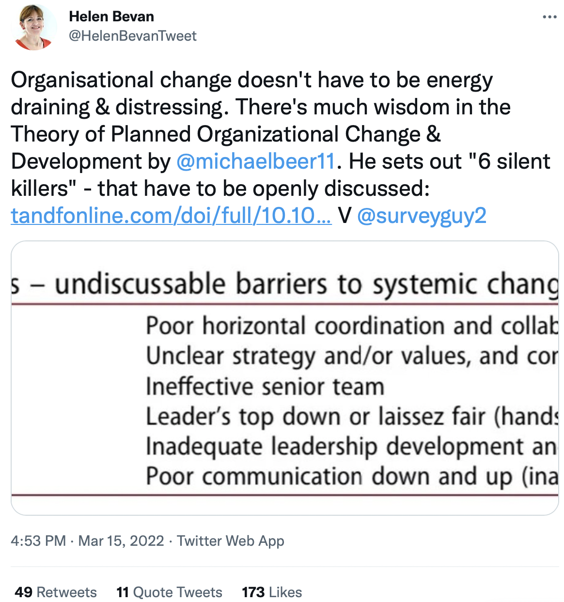Screen dimensions: 564x602
Task: View the 49 Retweets list
Action: pyautogui.click(x=56, y=592)
